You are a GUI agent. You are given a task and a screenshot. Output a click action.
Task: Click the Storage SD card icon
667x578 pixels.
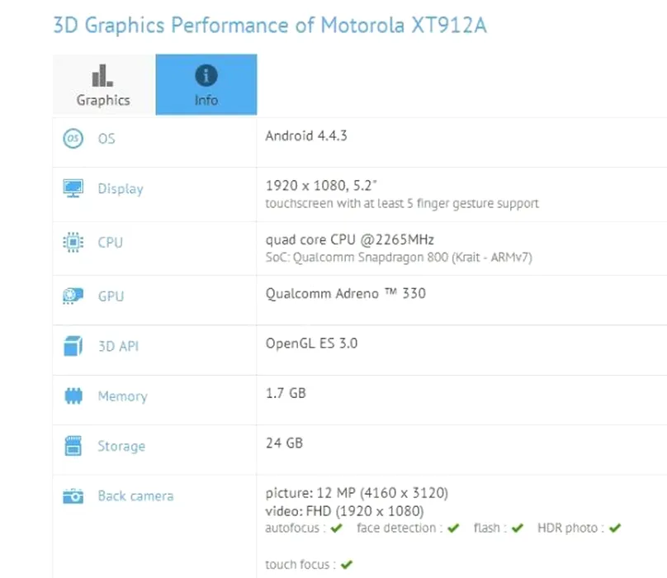pos(73,446)
